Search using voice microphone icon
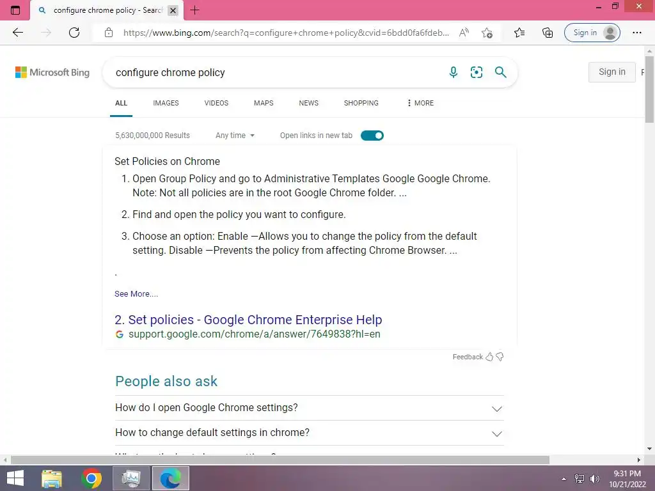655x491 pixels. 454,72
